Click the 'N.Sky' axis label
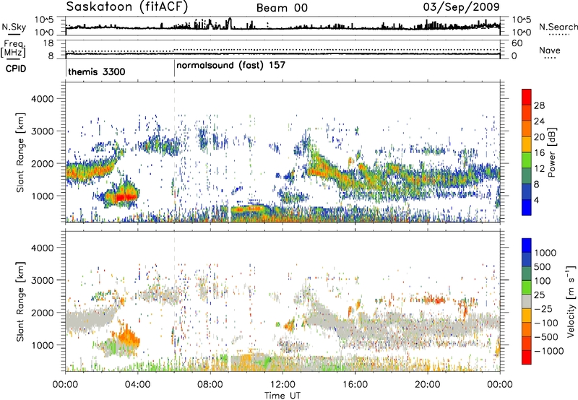The height and width of the screenshot is (400, 578). coord(14,27)
